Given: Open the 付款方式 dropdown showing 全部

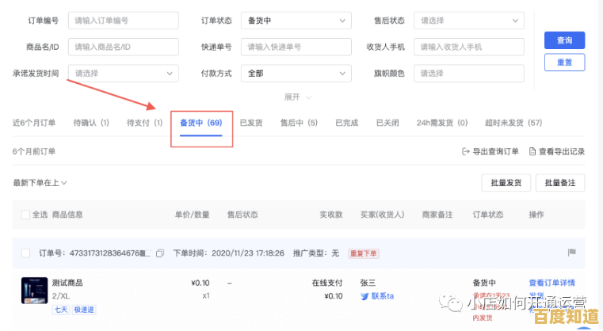Looking at the screenshot, I should 296,74.
